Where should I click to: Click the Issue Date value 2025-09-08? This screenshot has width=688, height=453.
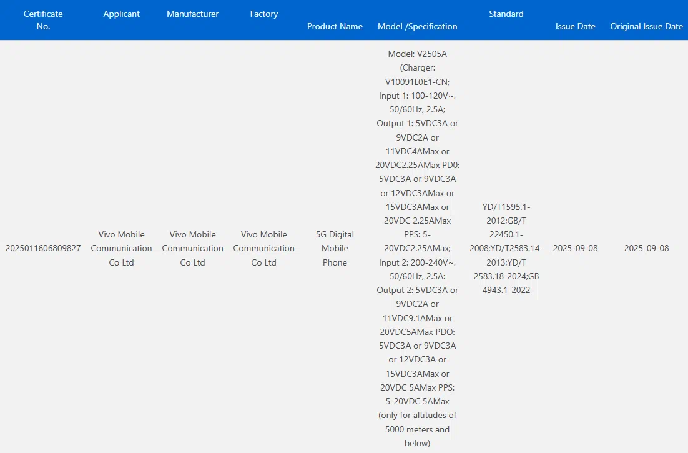coord(575,248)
